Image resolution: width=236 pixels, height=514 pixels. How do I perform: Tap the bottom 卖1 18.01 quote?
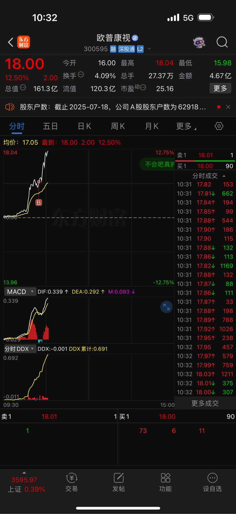[59, 417]
